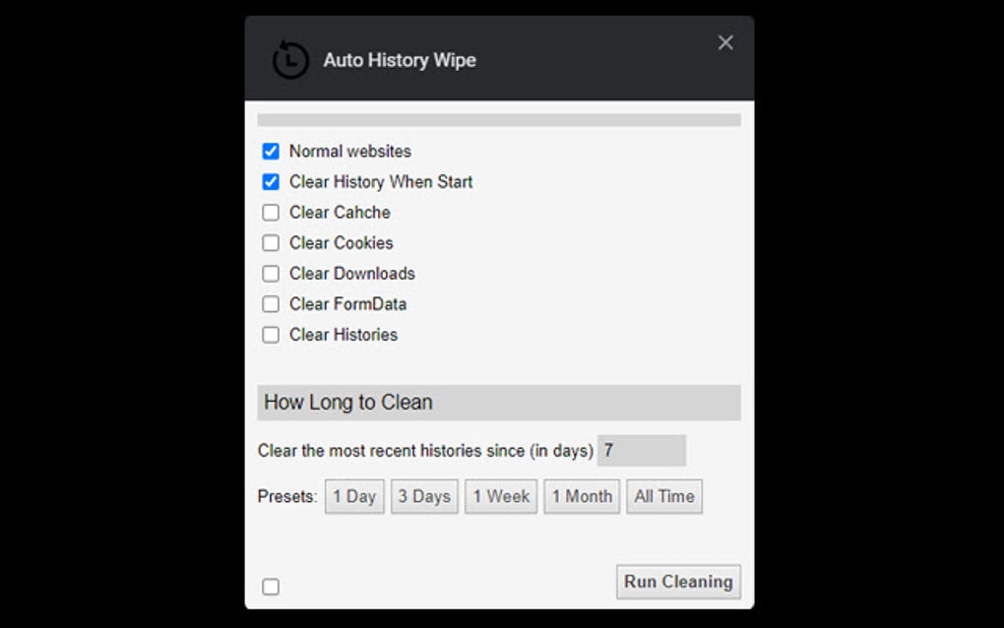1004x628 pixels.
Task: Disable the Normal websites checkbox
Action: (271, 151)
